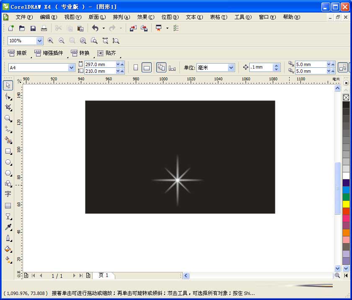Undo the last action

click(96, 28)
